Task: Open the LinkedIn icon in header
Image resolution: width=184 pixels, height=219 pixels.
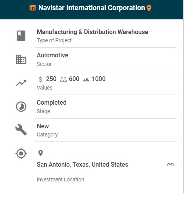Action: [33, 8]
